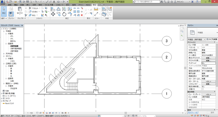Click the <なし> button for ビュー テンプレート
218x117 pixels.
pos(208,94)
